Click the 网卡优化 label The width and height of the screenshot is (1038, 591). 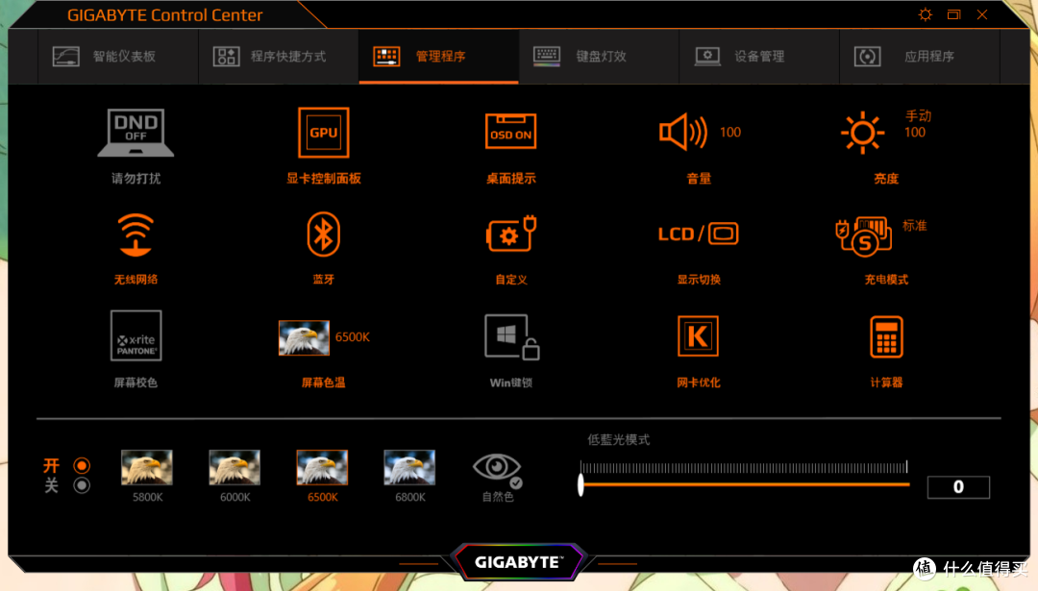699,382
